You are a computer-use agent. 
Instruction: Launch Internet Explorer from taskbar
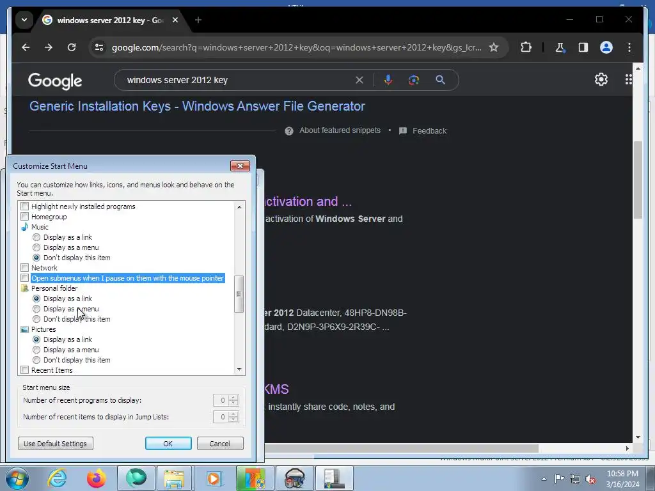point(57,478)
